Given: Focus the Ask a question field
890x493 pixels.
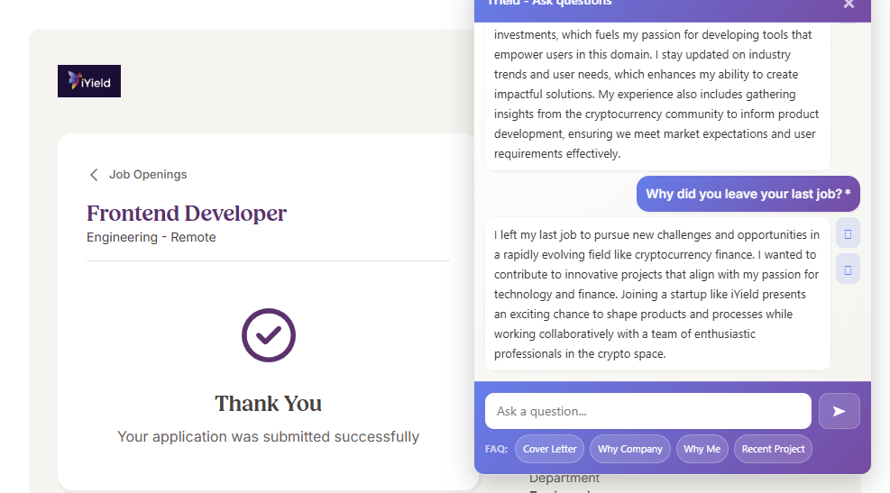Looking at the screenshot, I should 647,411.
